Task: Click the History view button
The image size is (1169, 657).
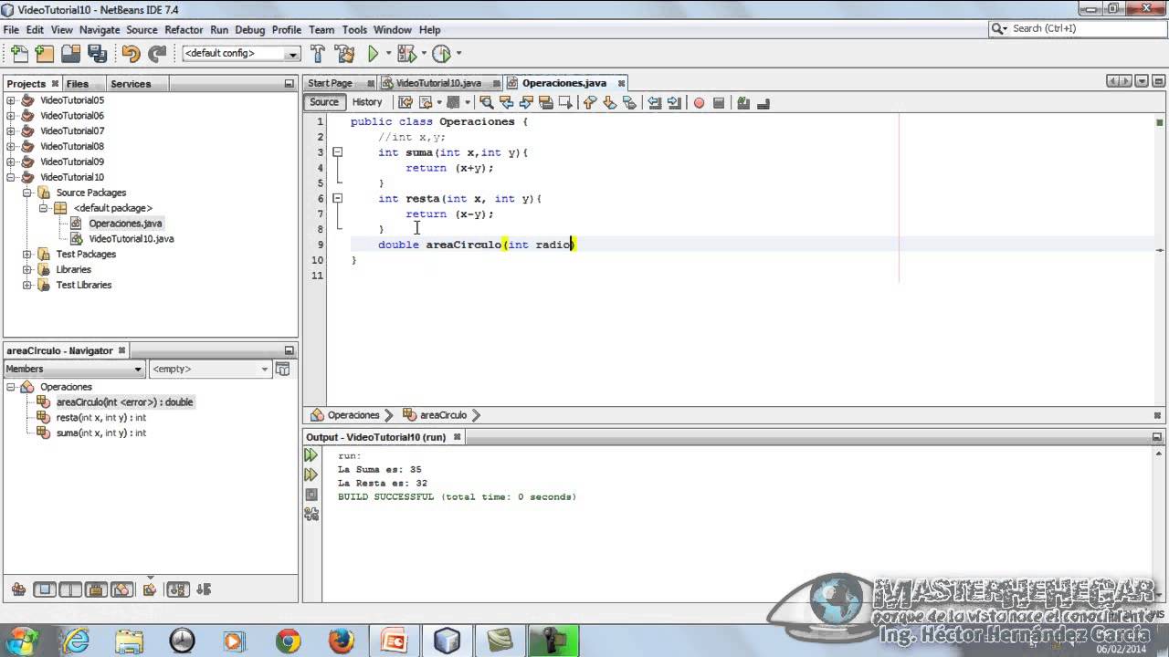Action: 367,102
